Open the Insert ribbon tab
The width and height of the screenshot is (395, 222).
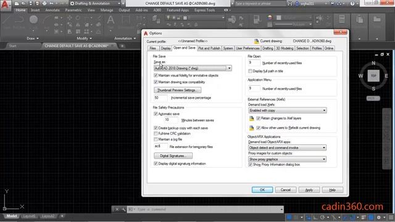click(x=35, y=10)
